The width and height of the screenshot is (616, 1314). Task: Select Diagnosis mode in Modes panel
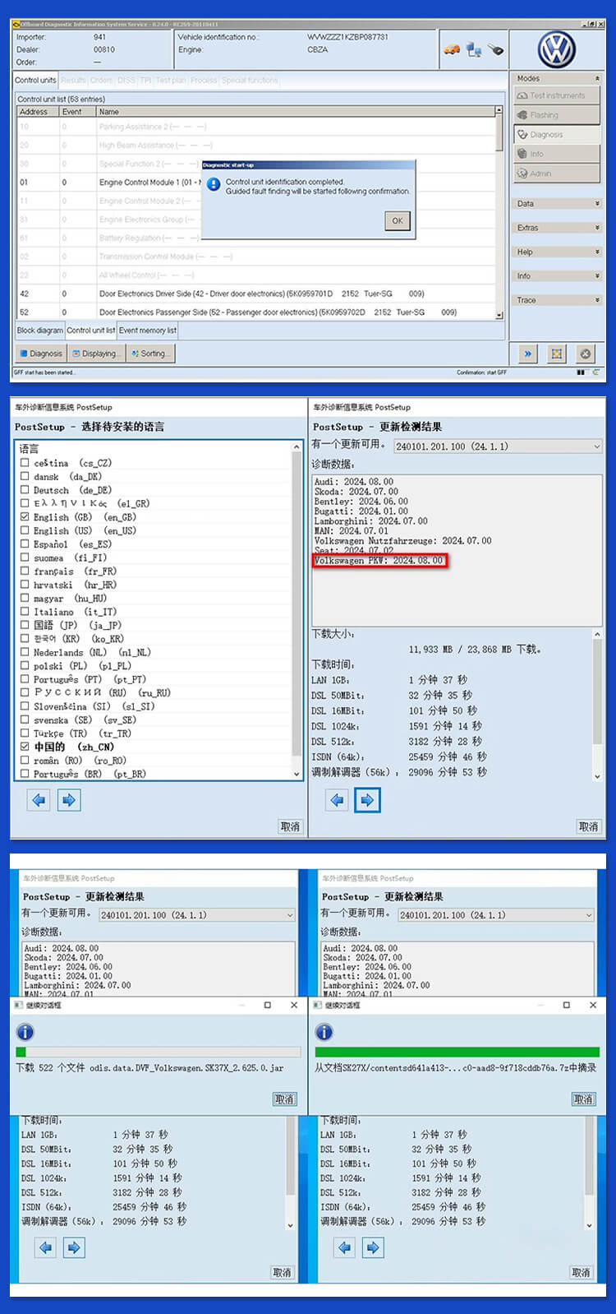(557, 134)
